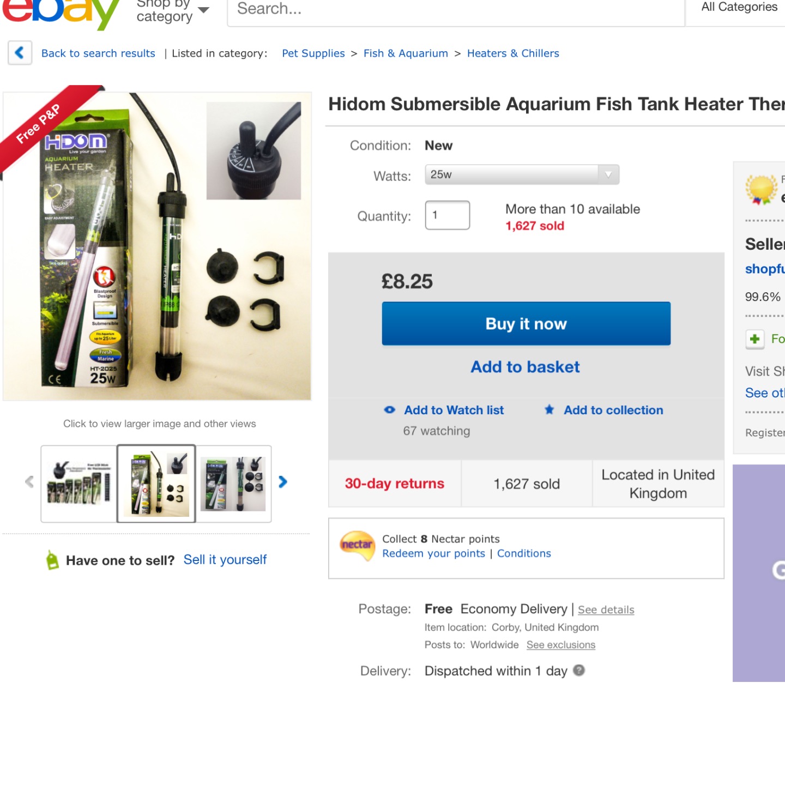Select the first product thumbnail
785x785 pixels.
79,484
